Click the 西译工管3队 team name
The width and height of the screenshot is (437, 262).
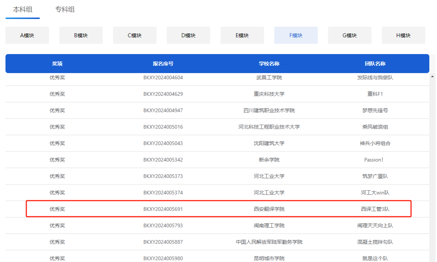375,209
